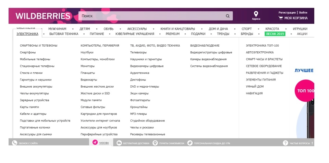Open Экшн камеры link
The height and width of the screenshot is (163, 329).
click(x=139, y=93)
